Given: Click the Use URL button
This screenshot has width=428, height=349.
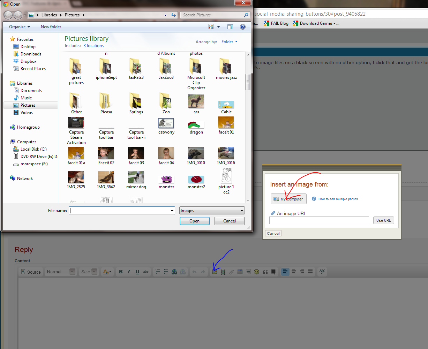Looking at the screenshot, I should 383,220.
